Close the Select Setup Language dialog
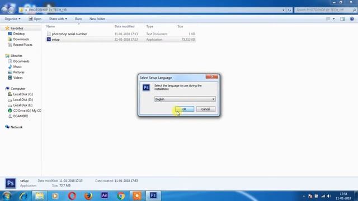The width and height of the screenshot is (358, 201). pyautogui.click(x=211, y=77)
